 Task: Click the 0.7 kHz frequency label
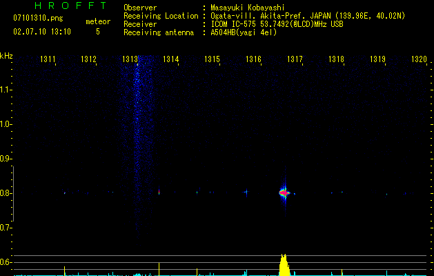pos(6,228)
